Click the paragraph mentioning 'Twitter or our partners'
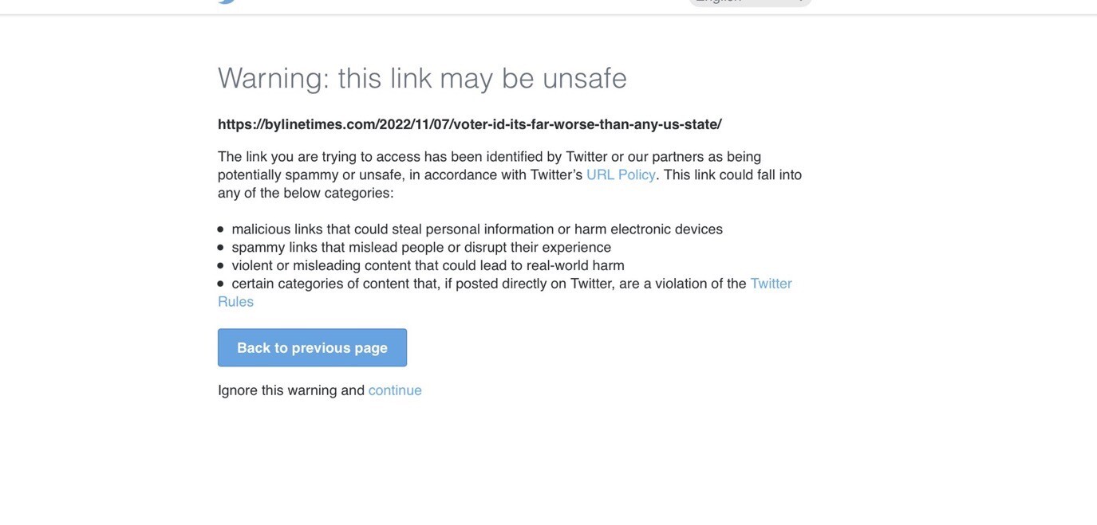The width and height of the screenshot is (1097, 525). pyautogui.click(x=510, y=174)
